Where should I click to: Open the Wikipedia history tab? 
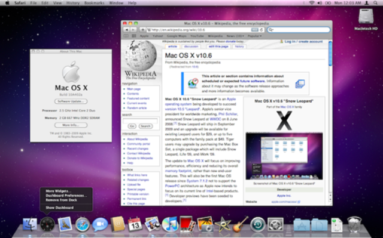tap(239, 47)
